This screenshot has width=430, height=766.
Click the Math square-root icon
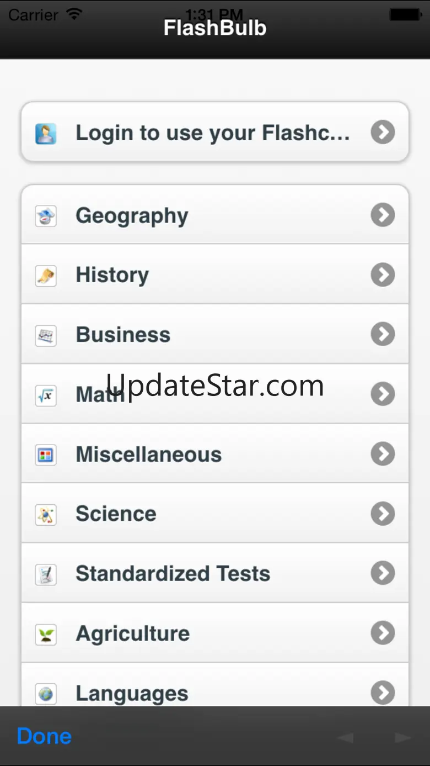click(x=46, y=395)
